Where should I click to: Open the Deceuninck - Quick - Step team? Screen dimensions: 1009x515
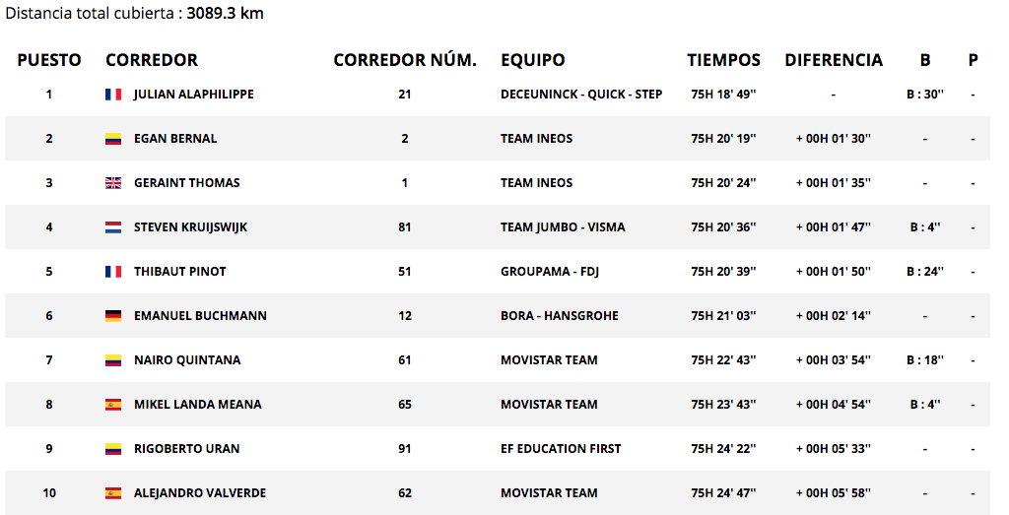pyautogui.click(x=581, y=95)
